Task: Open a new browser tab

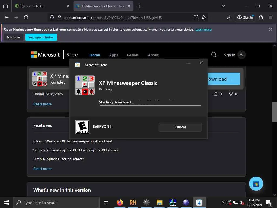Action: point(139,6)
